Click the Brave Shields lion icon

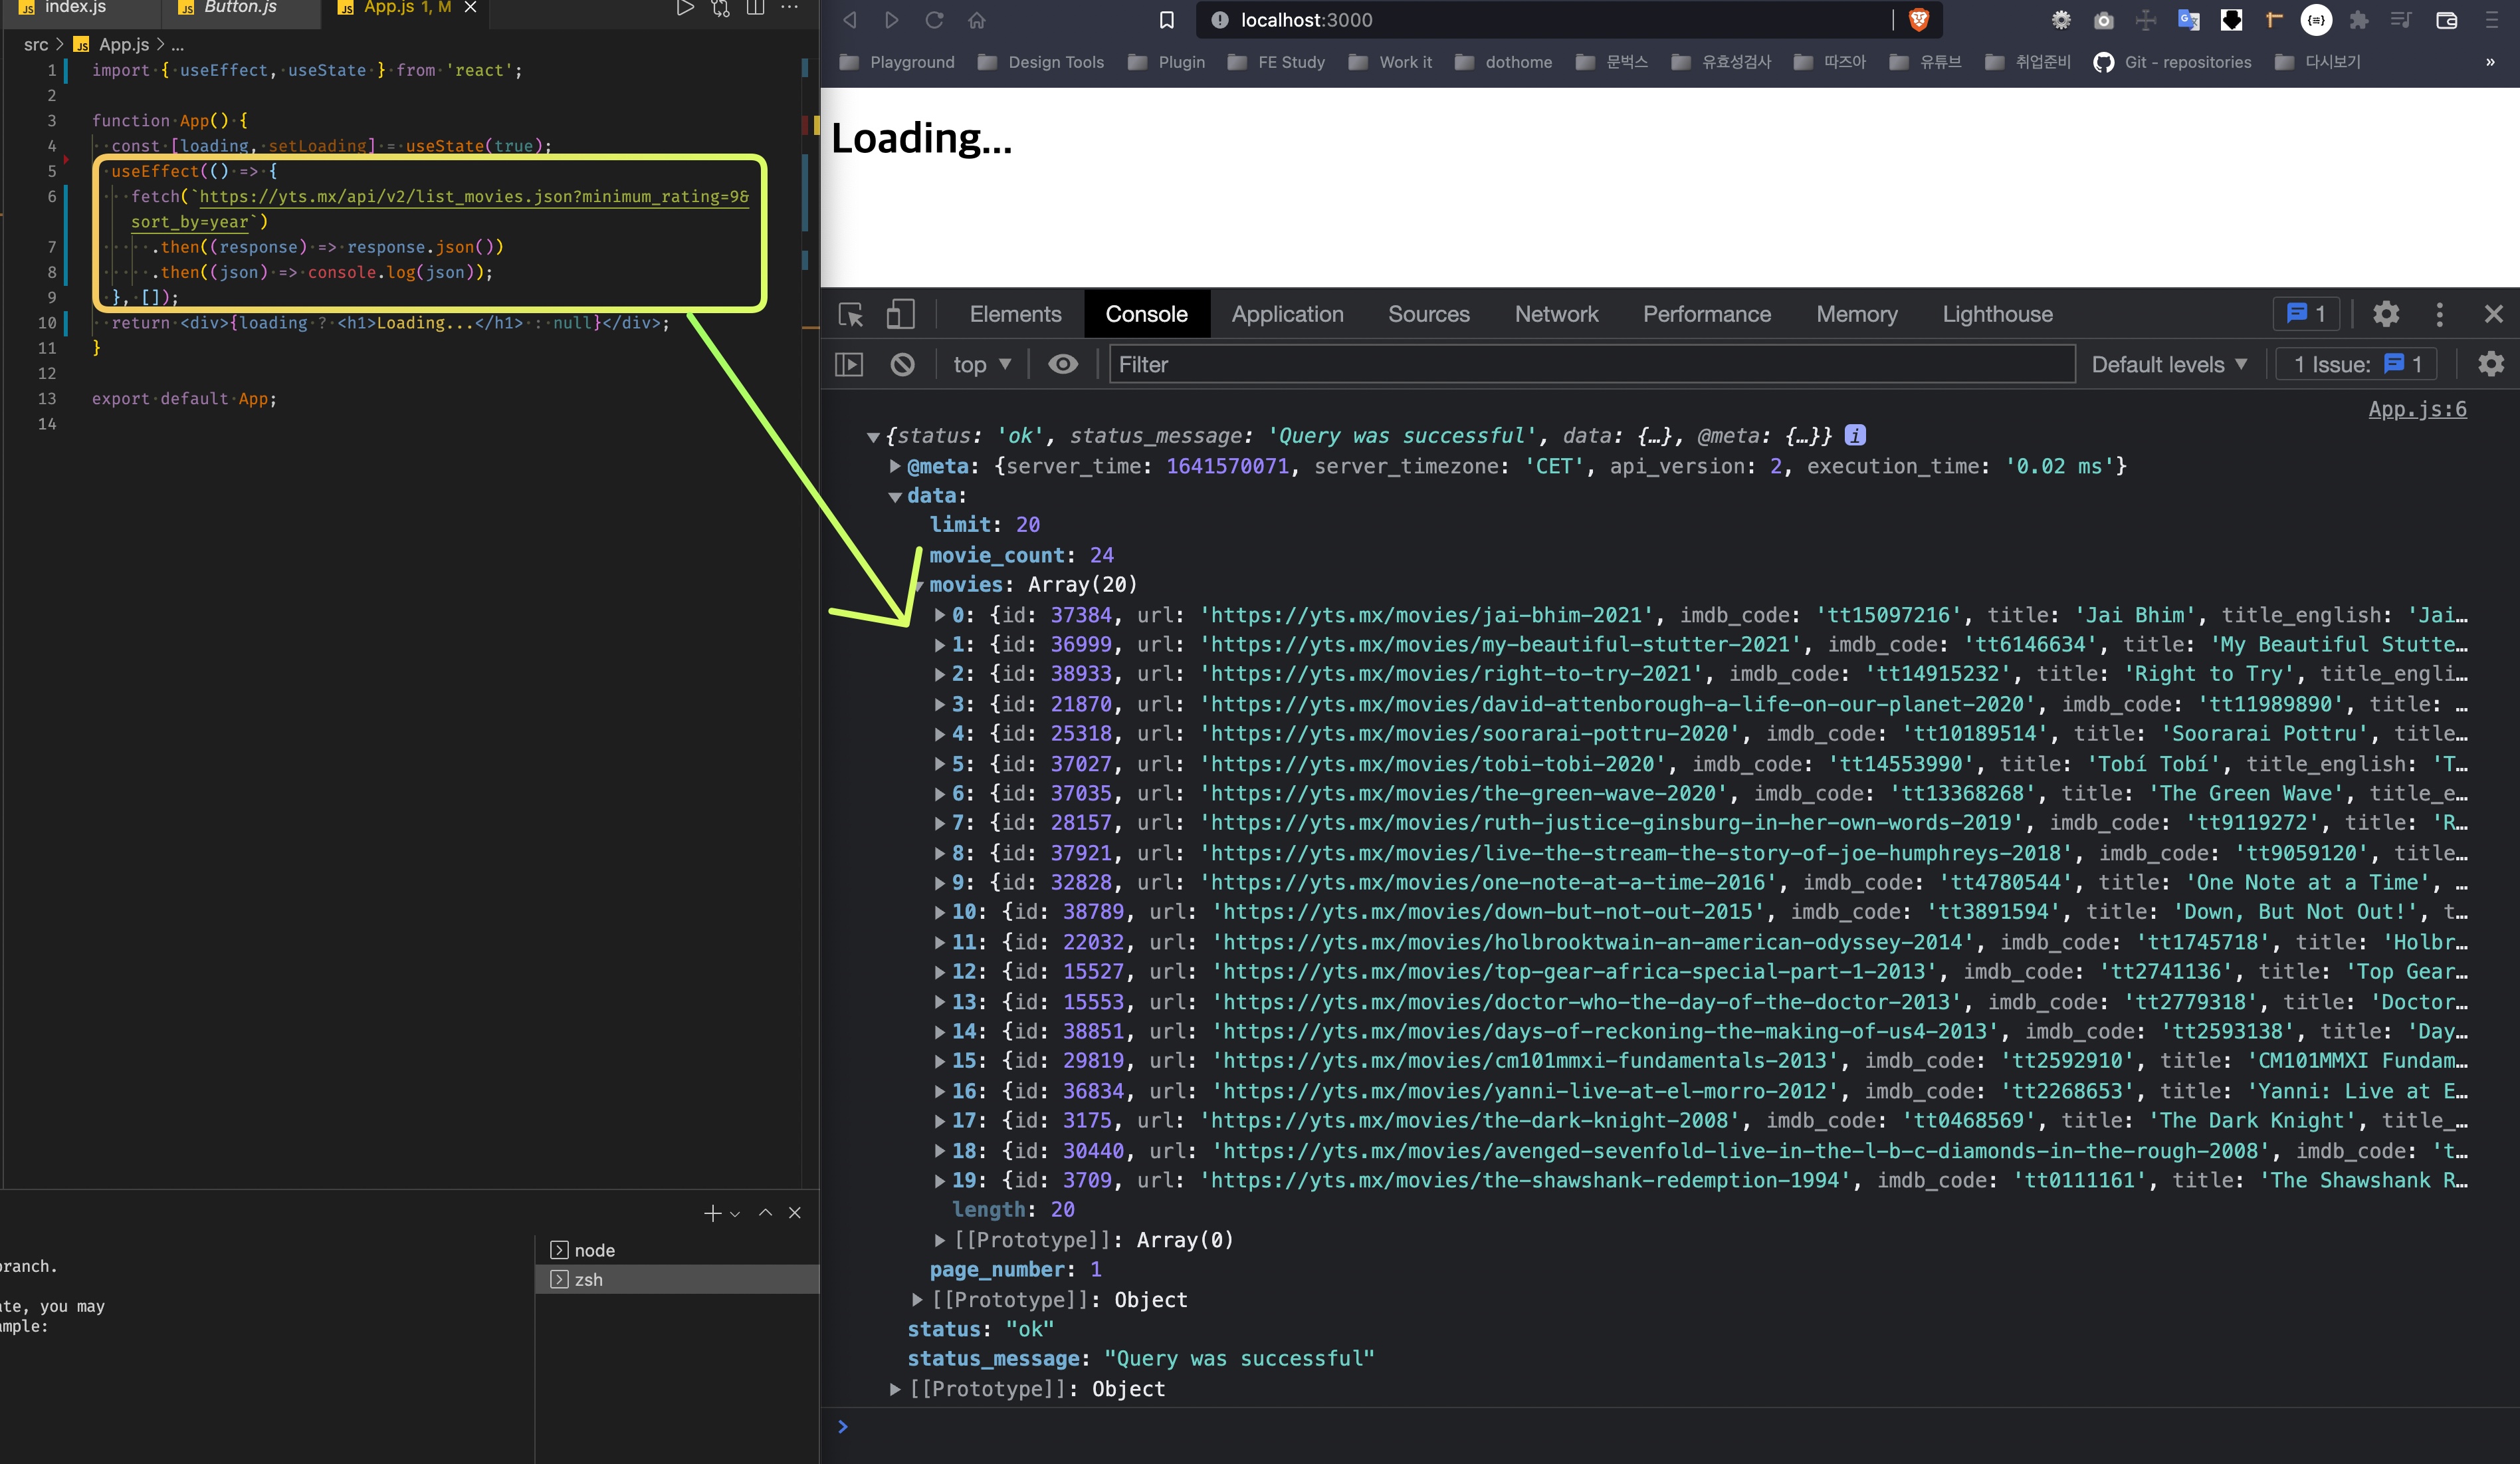1918,20
